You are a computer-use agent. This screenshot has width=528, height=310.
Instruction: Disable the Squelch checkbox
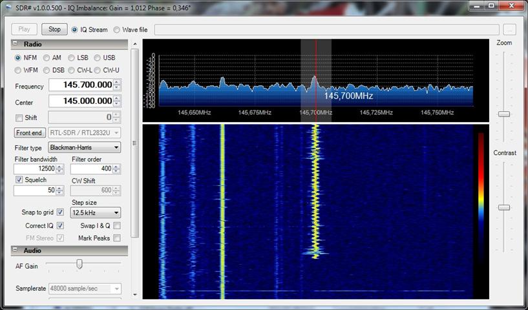pos(19,180)
